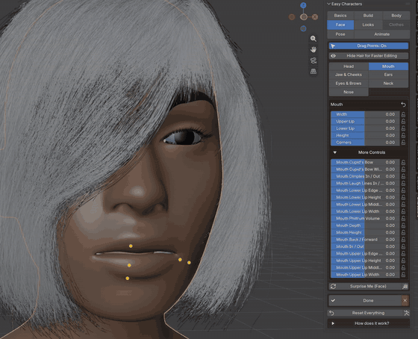Toggle lock for Mouth In / Out
Image resolution: width=418 pixels, height=339 pixels.
tap(403, 246)
